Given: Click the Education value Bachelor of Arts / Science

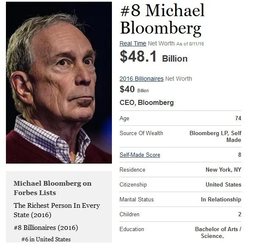Looking at the screenshot, I should click(x=218, y=232).
